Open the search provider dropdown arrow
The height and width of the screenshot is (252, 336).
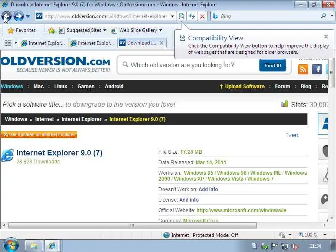[x=332, y=16]
